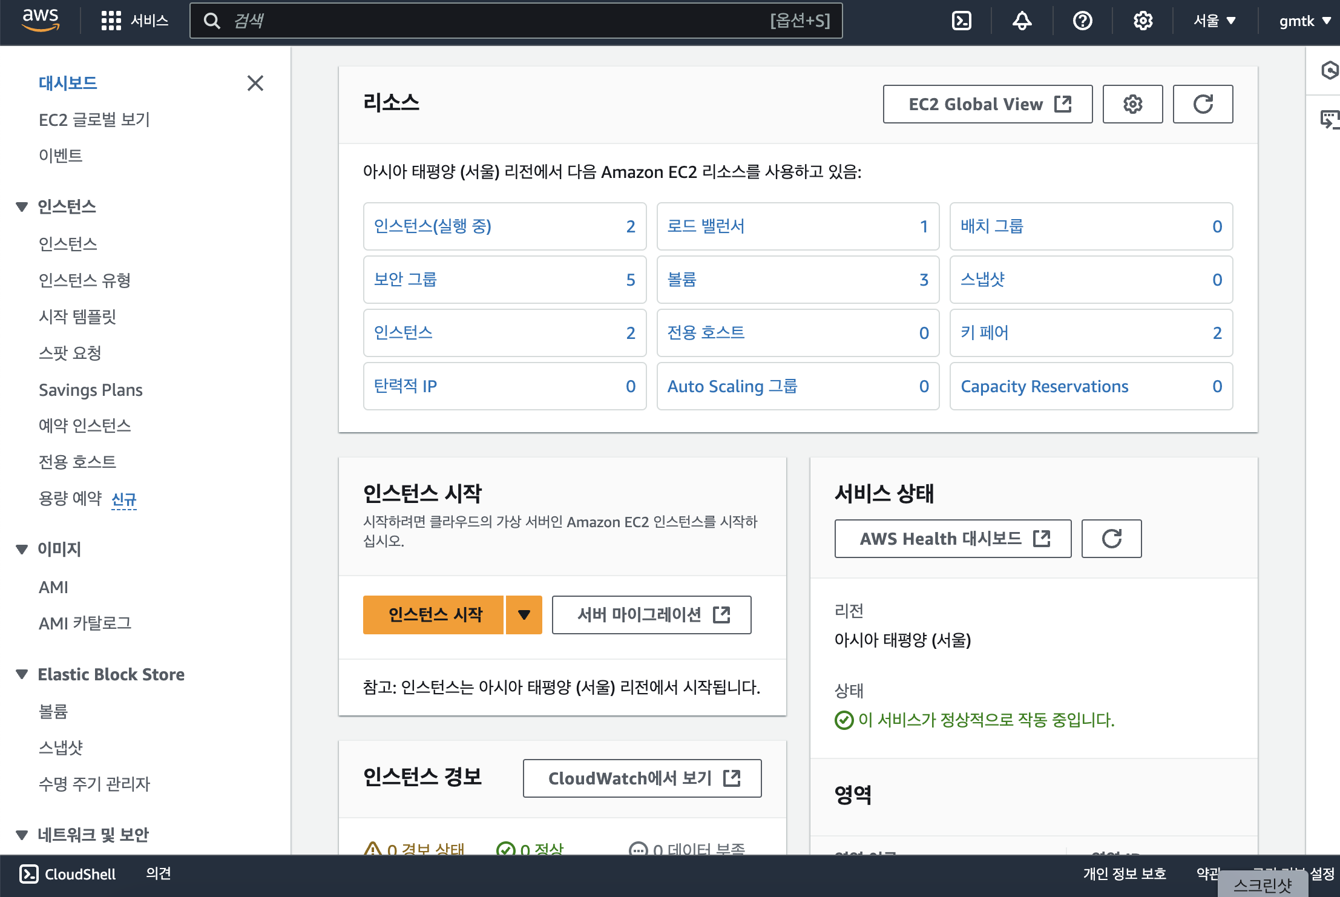
Task: Refresh the 리소스 panel
Action: tap(1203, 104)
